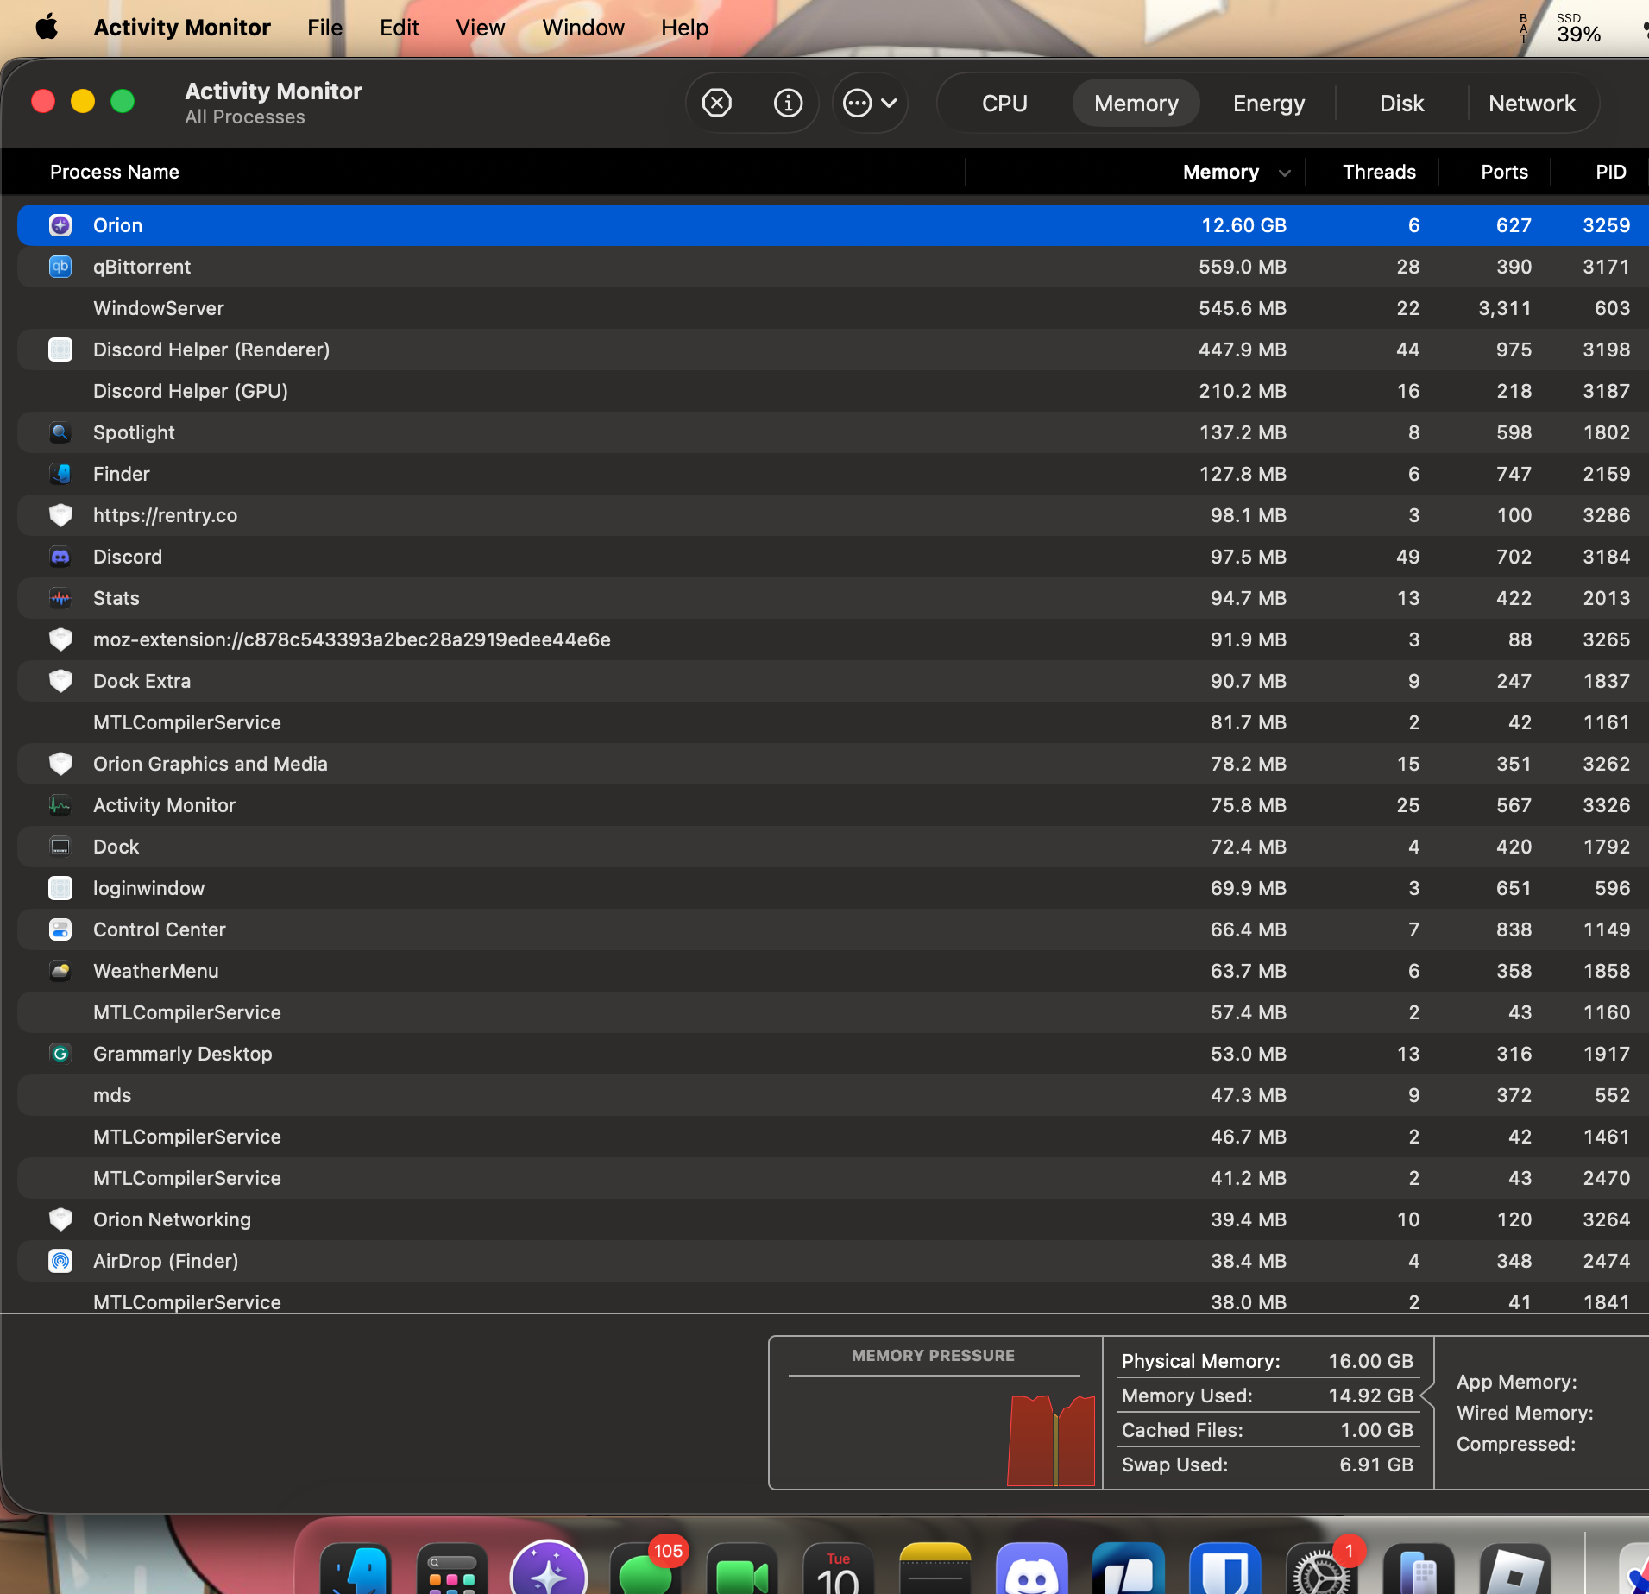Switch to the CPU tab
The image size is (1649, 1594).
click(x=1003, y=102)
